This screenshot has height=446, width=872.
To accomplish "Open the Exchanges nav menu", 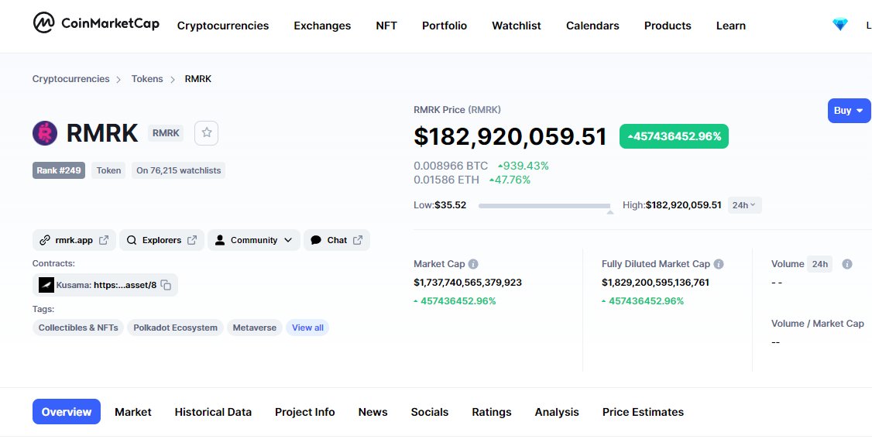I will 323,26.
